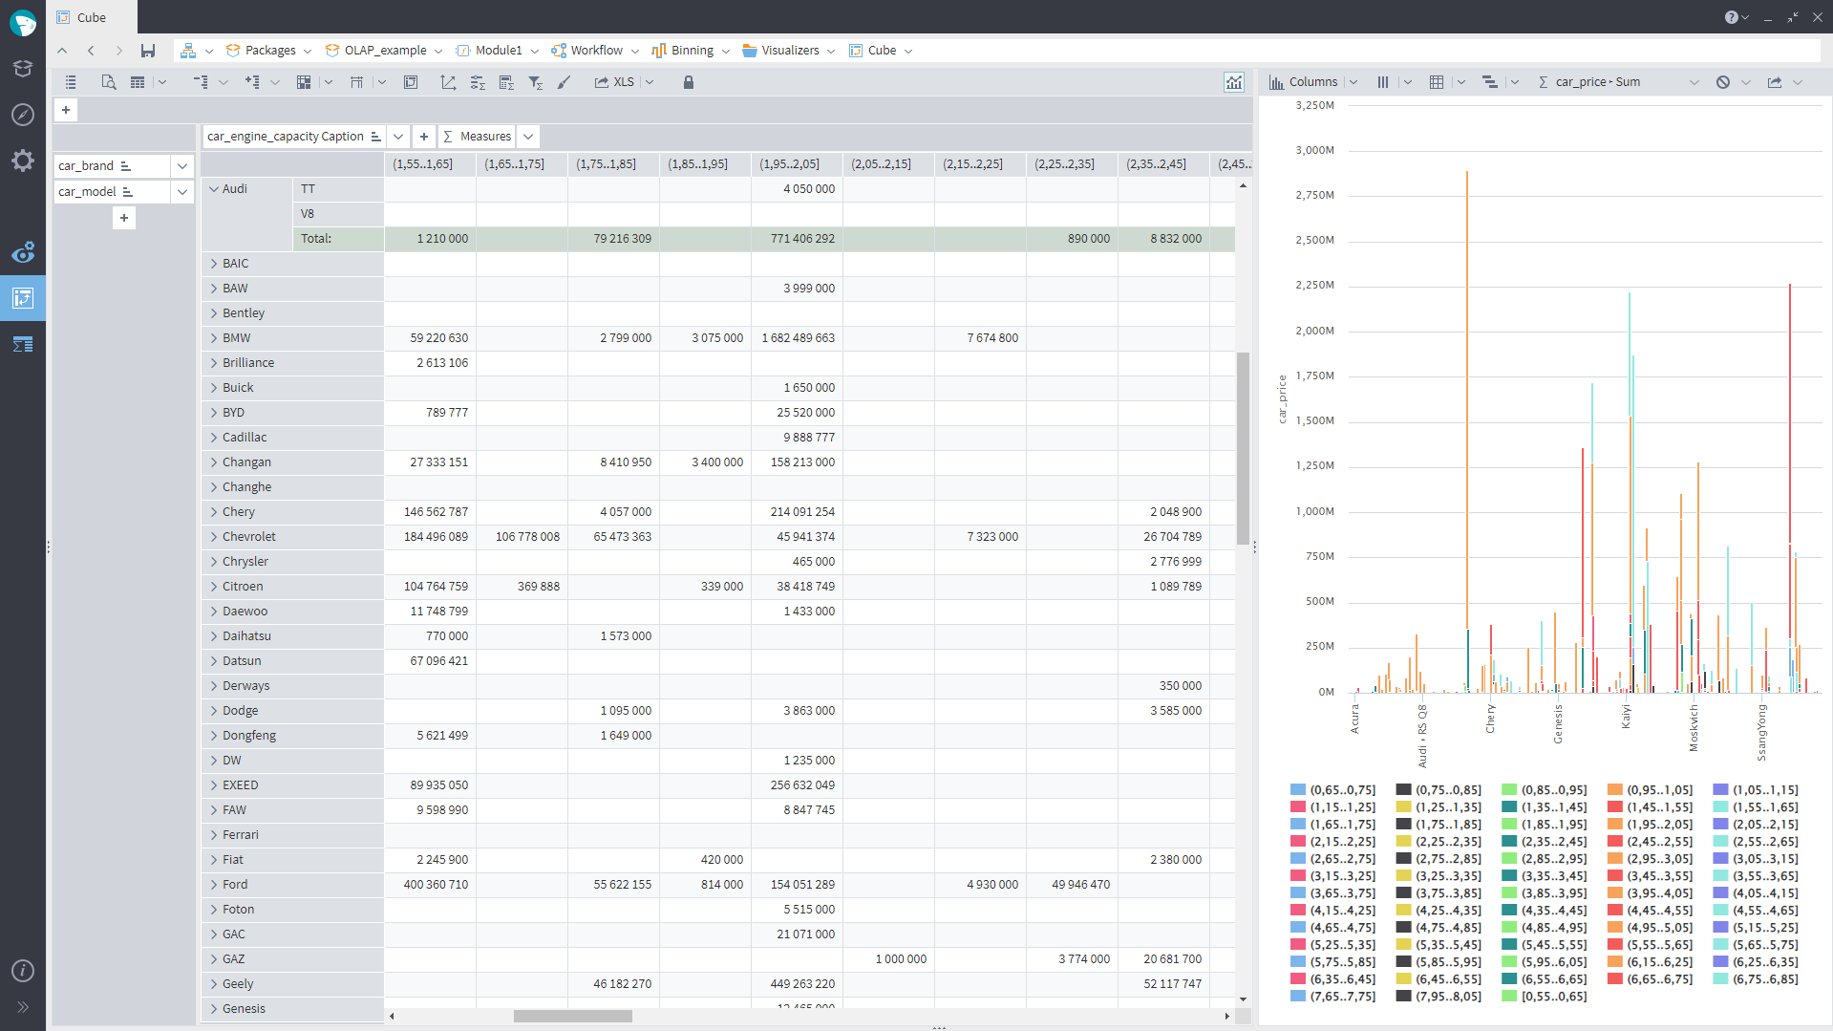Open the compass navigation sidebar icon
Viewport: 1833px width, 1031px height.
pos(23,115)
